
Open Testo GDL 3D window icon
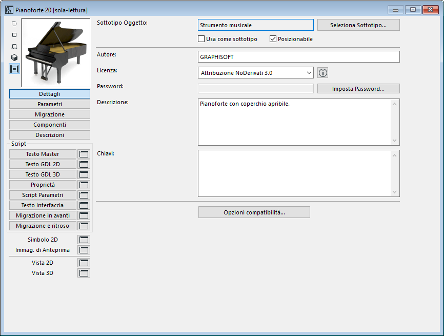click(x=84, y=174)
